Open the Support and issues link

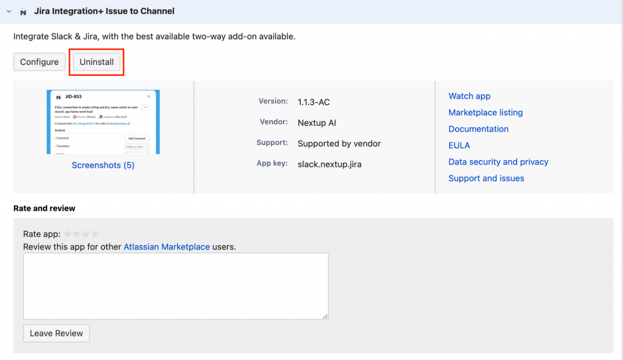(486, 178)
